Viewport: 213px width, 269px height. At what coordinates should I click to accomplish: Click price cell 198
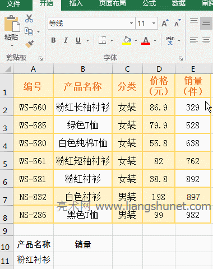(159, 196)
